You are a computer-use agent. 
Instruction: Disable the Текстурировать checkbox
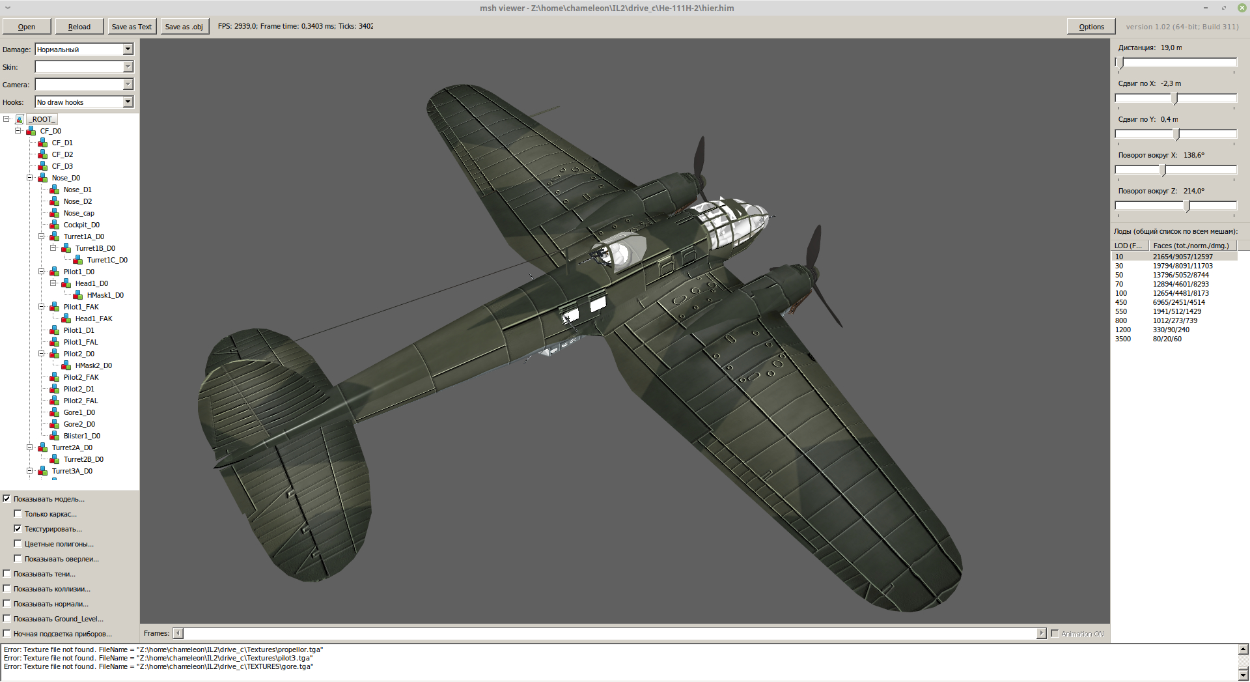(x=18, y=529)
